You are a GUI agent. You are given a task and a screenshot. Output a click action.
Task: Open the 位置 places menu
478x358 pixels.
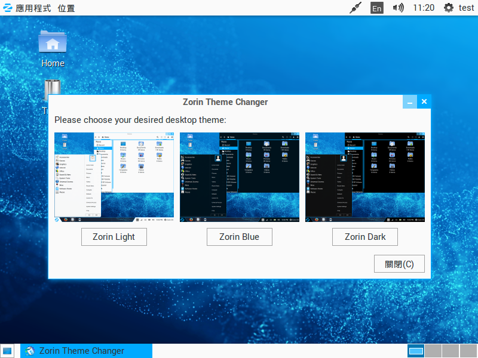coord(66,8)
